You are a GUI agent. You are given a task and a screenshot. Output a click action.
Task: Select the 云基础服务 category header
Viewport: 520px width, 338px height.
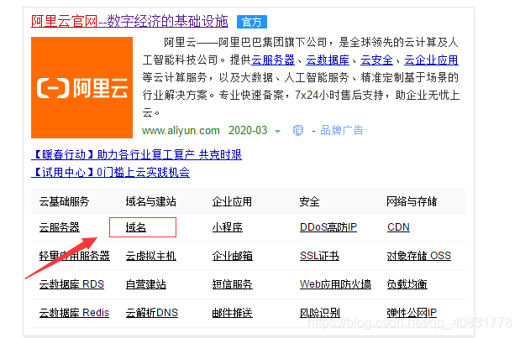click(64, 201)
